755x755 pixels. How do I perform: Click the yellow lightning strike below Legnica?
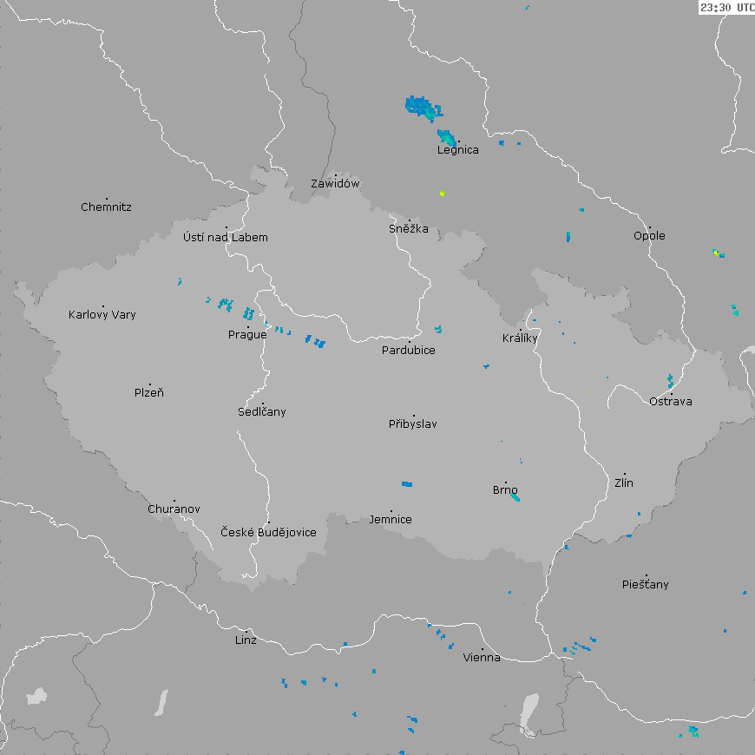[x=442, y=193]
